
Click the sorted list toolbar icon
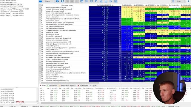tap(96, 1)
